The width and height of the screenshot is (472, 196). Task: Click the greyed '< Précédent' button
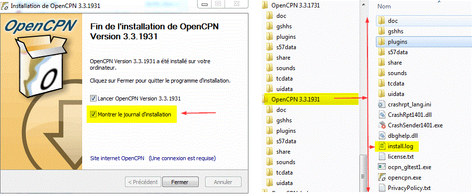click(x=143, y=182)
